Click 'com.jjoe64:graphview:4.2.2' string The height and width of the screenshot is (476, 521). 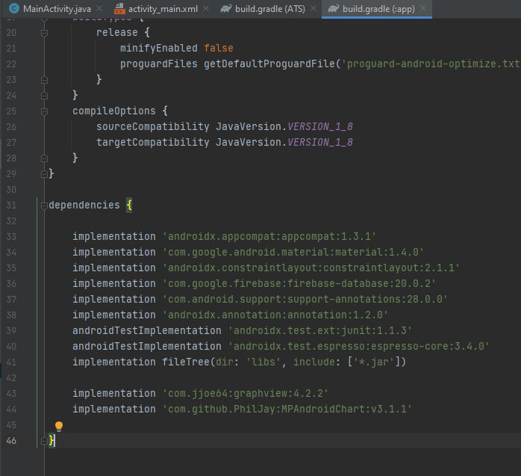[x=246, y=394]
